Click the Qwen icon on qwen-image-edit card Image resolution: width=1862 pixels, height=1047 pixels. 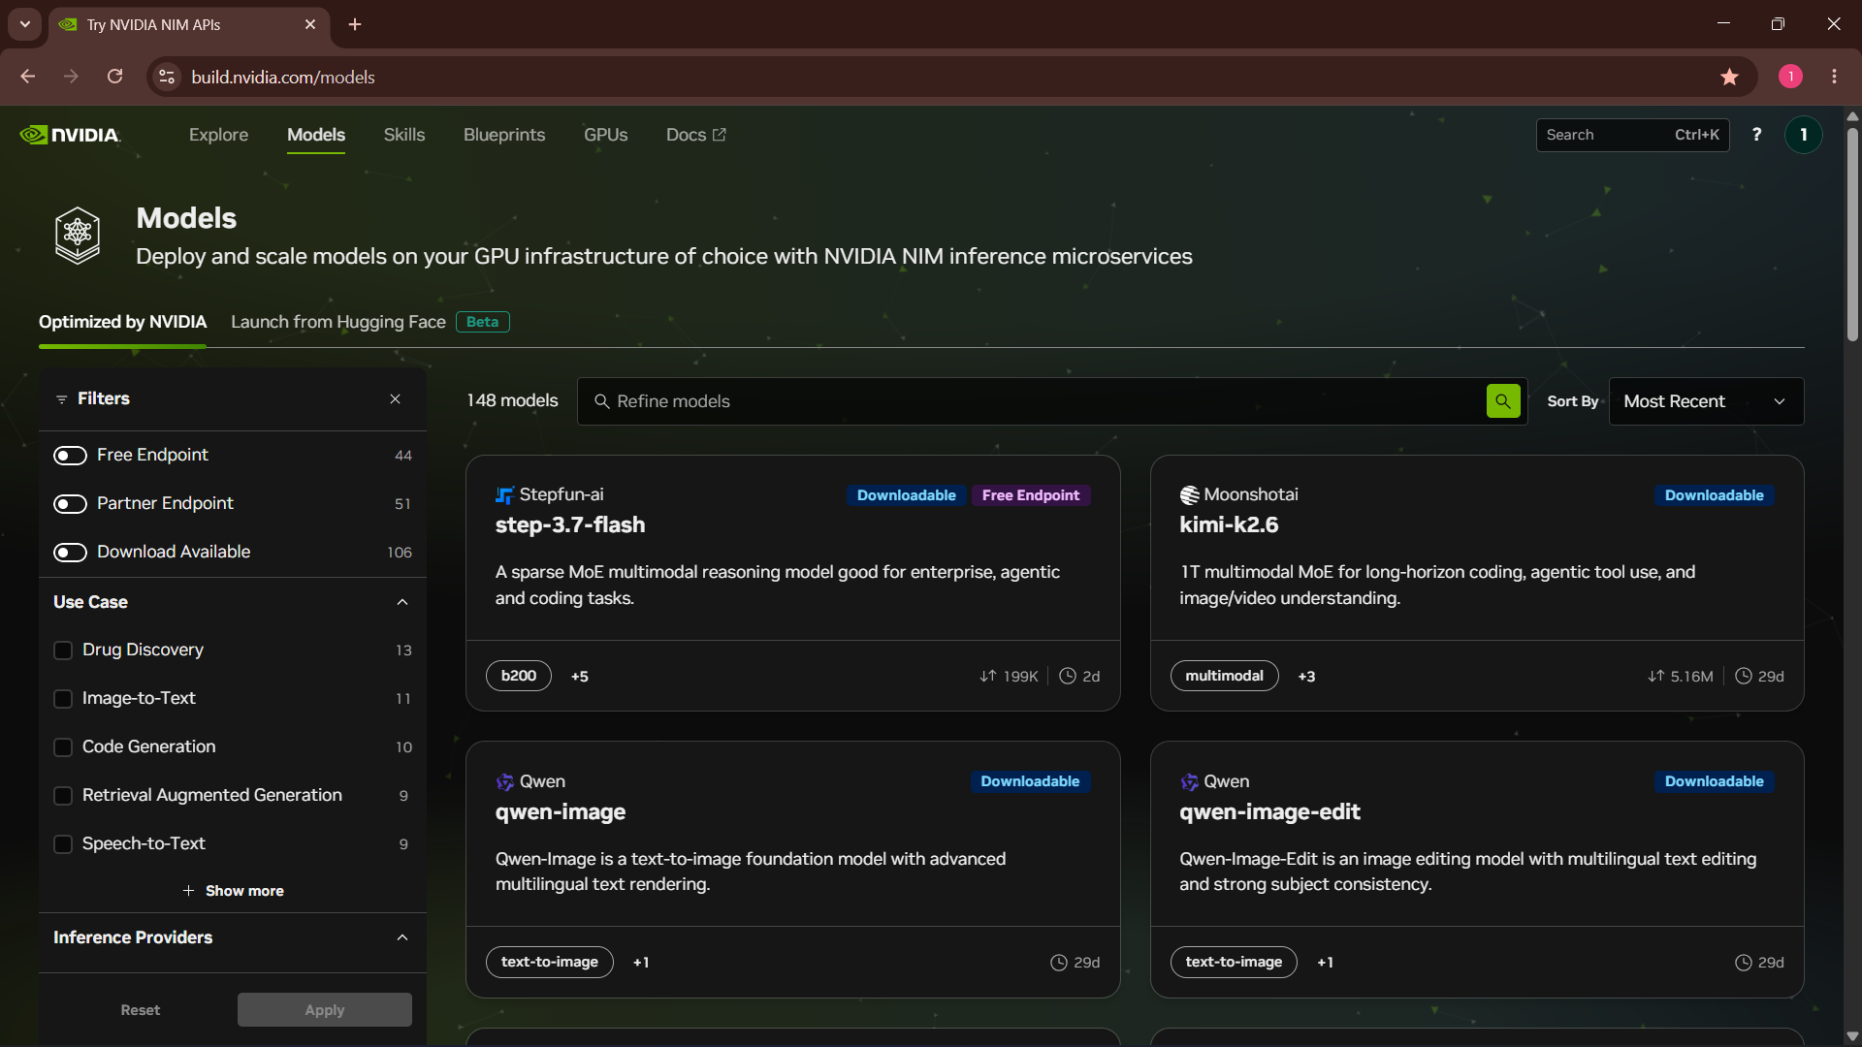tap(1189, 782)
